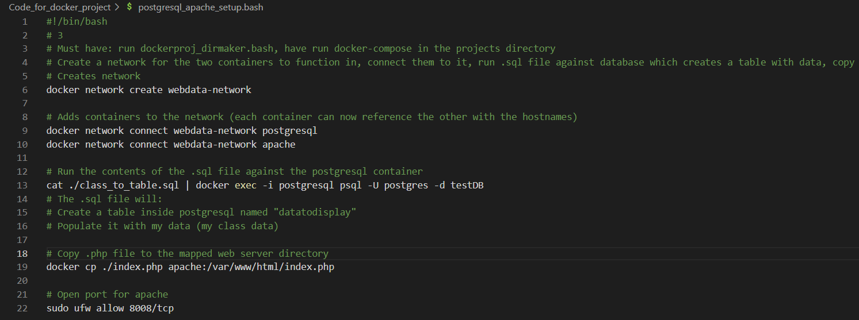This screenshot has height=320, width=859.
Task: Click line number 19 in gutter
Action: tap(22, 267)
